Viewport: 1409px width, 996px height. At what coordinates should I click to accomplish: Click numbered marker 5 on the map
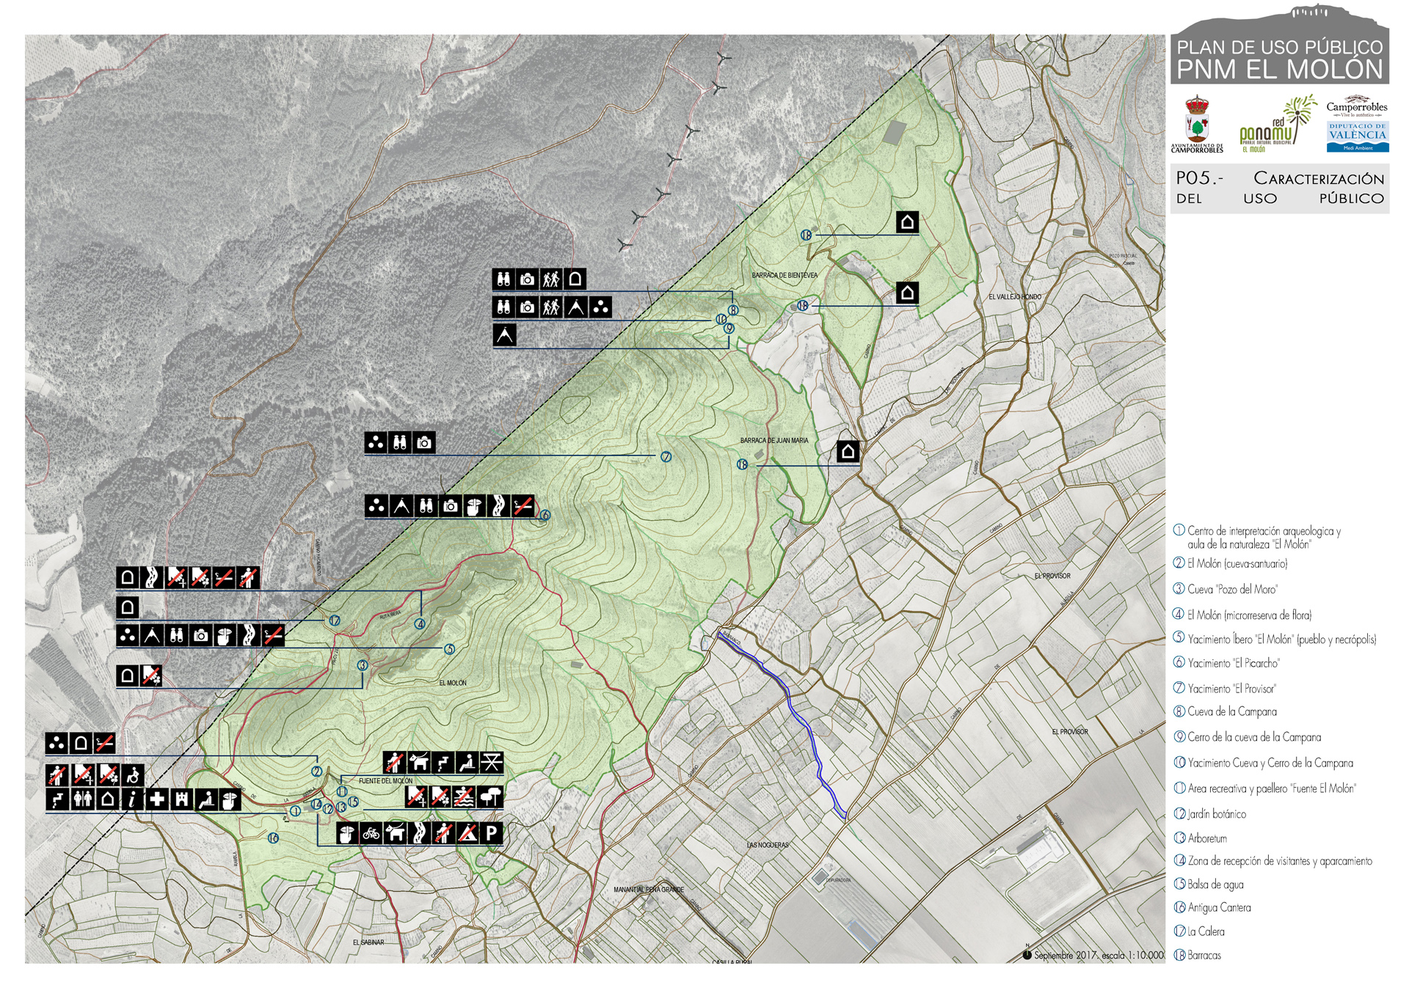coord(450,649)
